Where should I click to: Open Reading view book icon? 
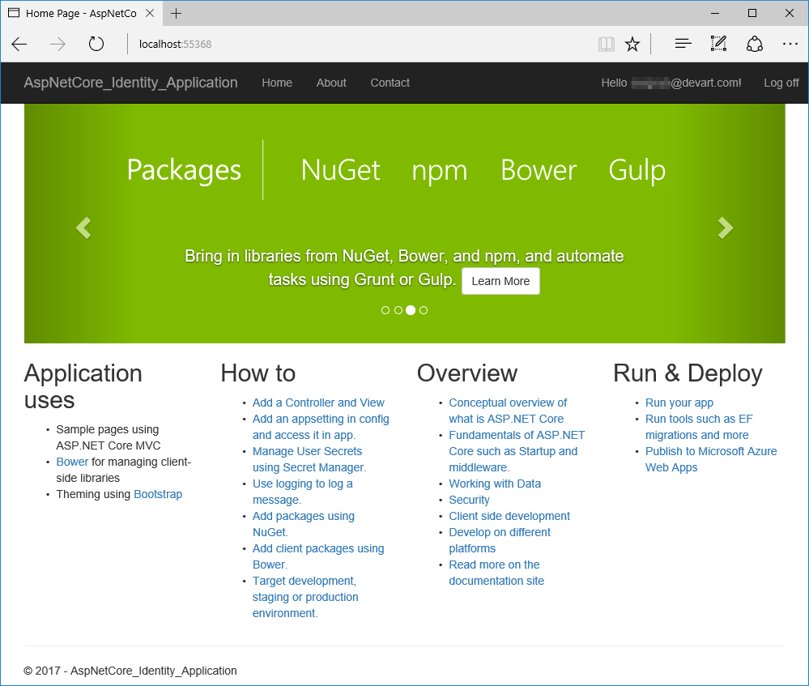tap(606, 44)
